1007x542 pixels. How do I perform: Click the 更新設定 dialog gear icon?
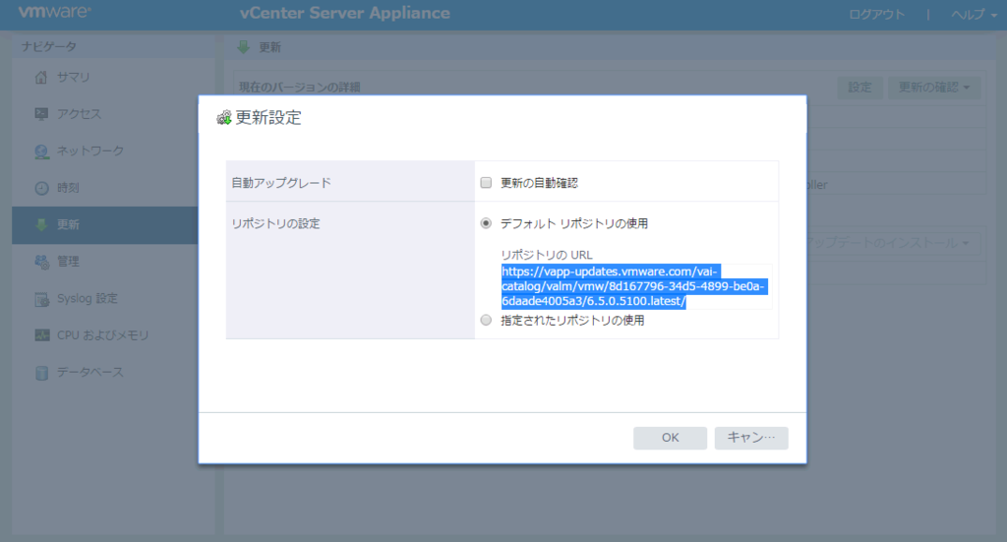coord(223,117)
